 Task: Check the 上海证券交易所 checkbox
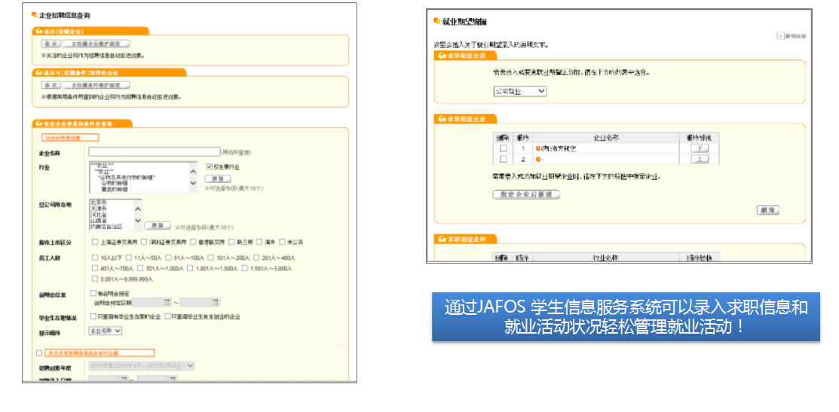point(94,243)
